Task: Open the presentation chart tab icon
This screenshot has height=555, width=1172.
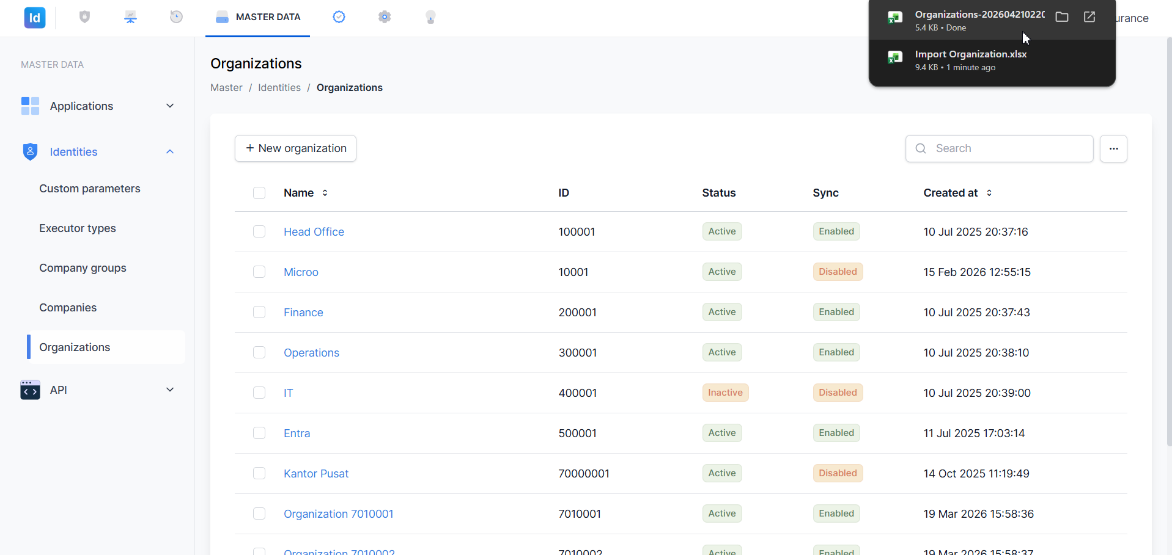Action: pos(130,17)
